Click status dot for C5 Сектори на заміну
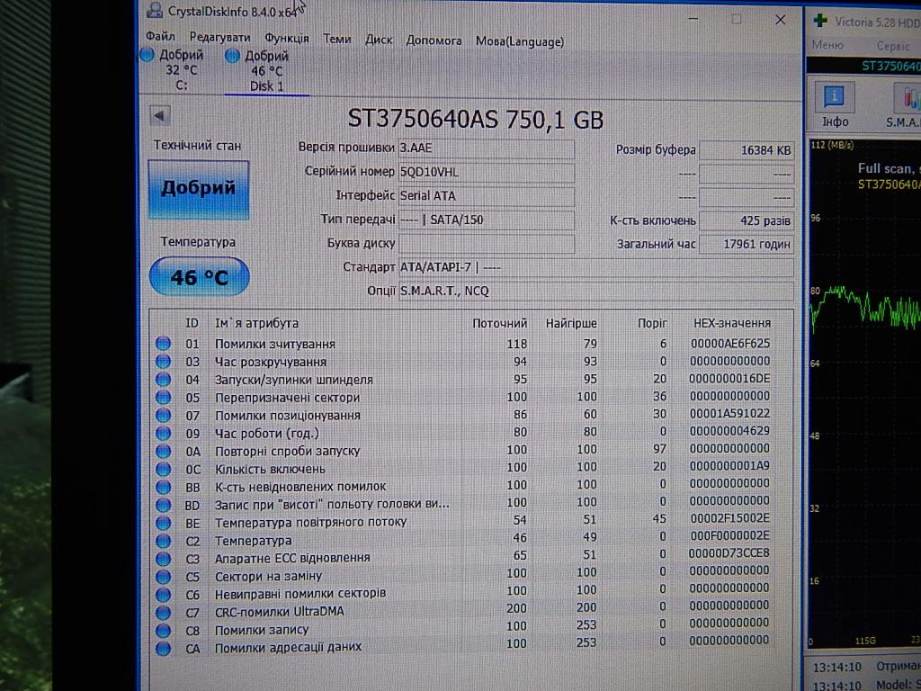Screen dimensions: 921x691 [x=164, y=577]
